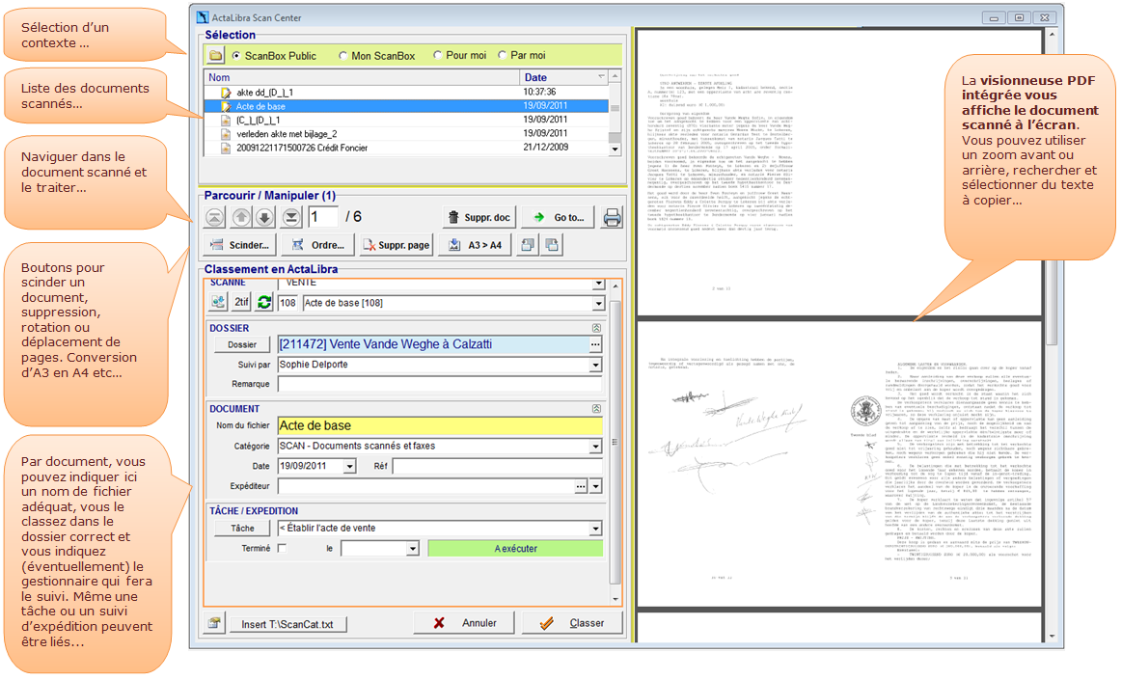Screen dimensions: 1122x680
Task: Select 'verleden akte met bijlage_2' row
Action: click(x=406, y=134)
